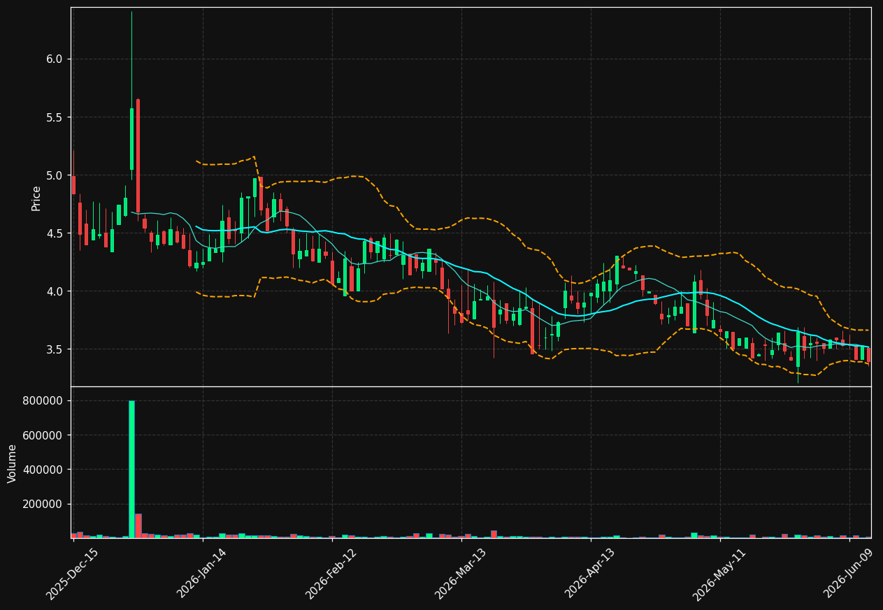Click the 2026-Jan-14 date label
Screen dimensions: 883x610
(201, 573)
